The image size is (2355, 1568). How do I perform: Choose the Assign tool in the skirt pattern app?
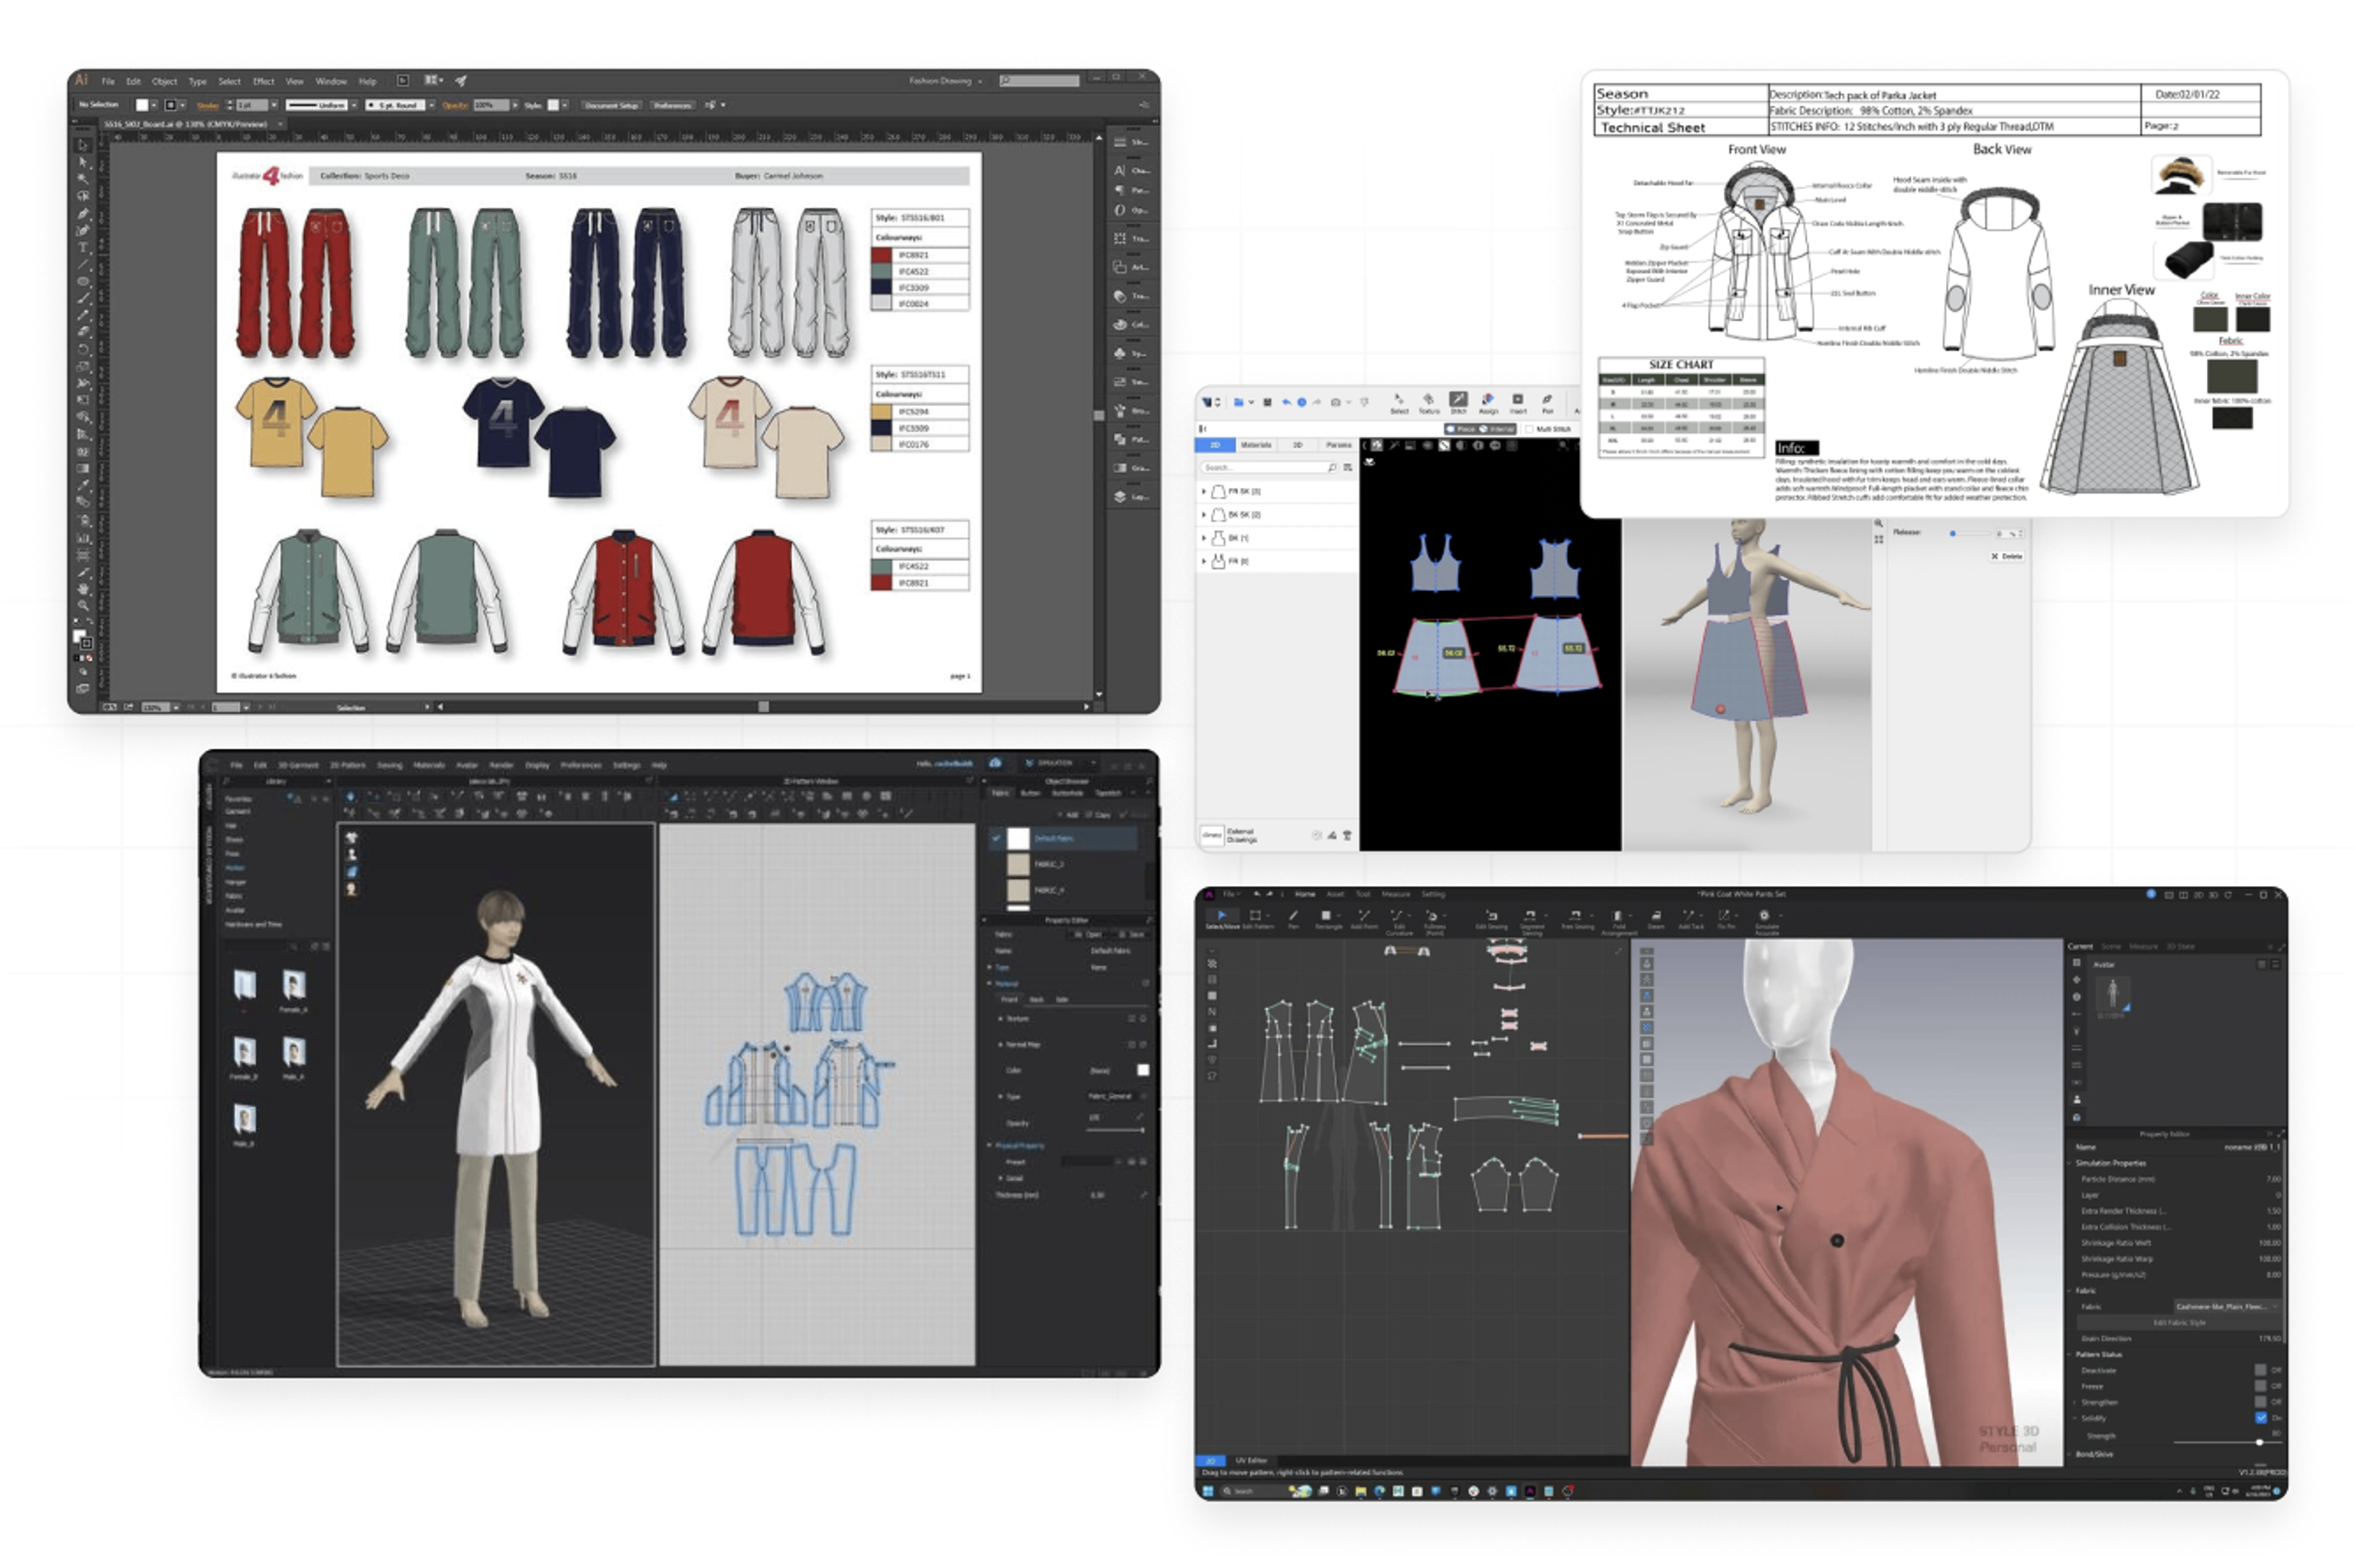(1488, 403)
